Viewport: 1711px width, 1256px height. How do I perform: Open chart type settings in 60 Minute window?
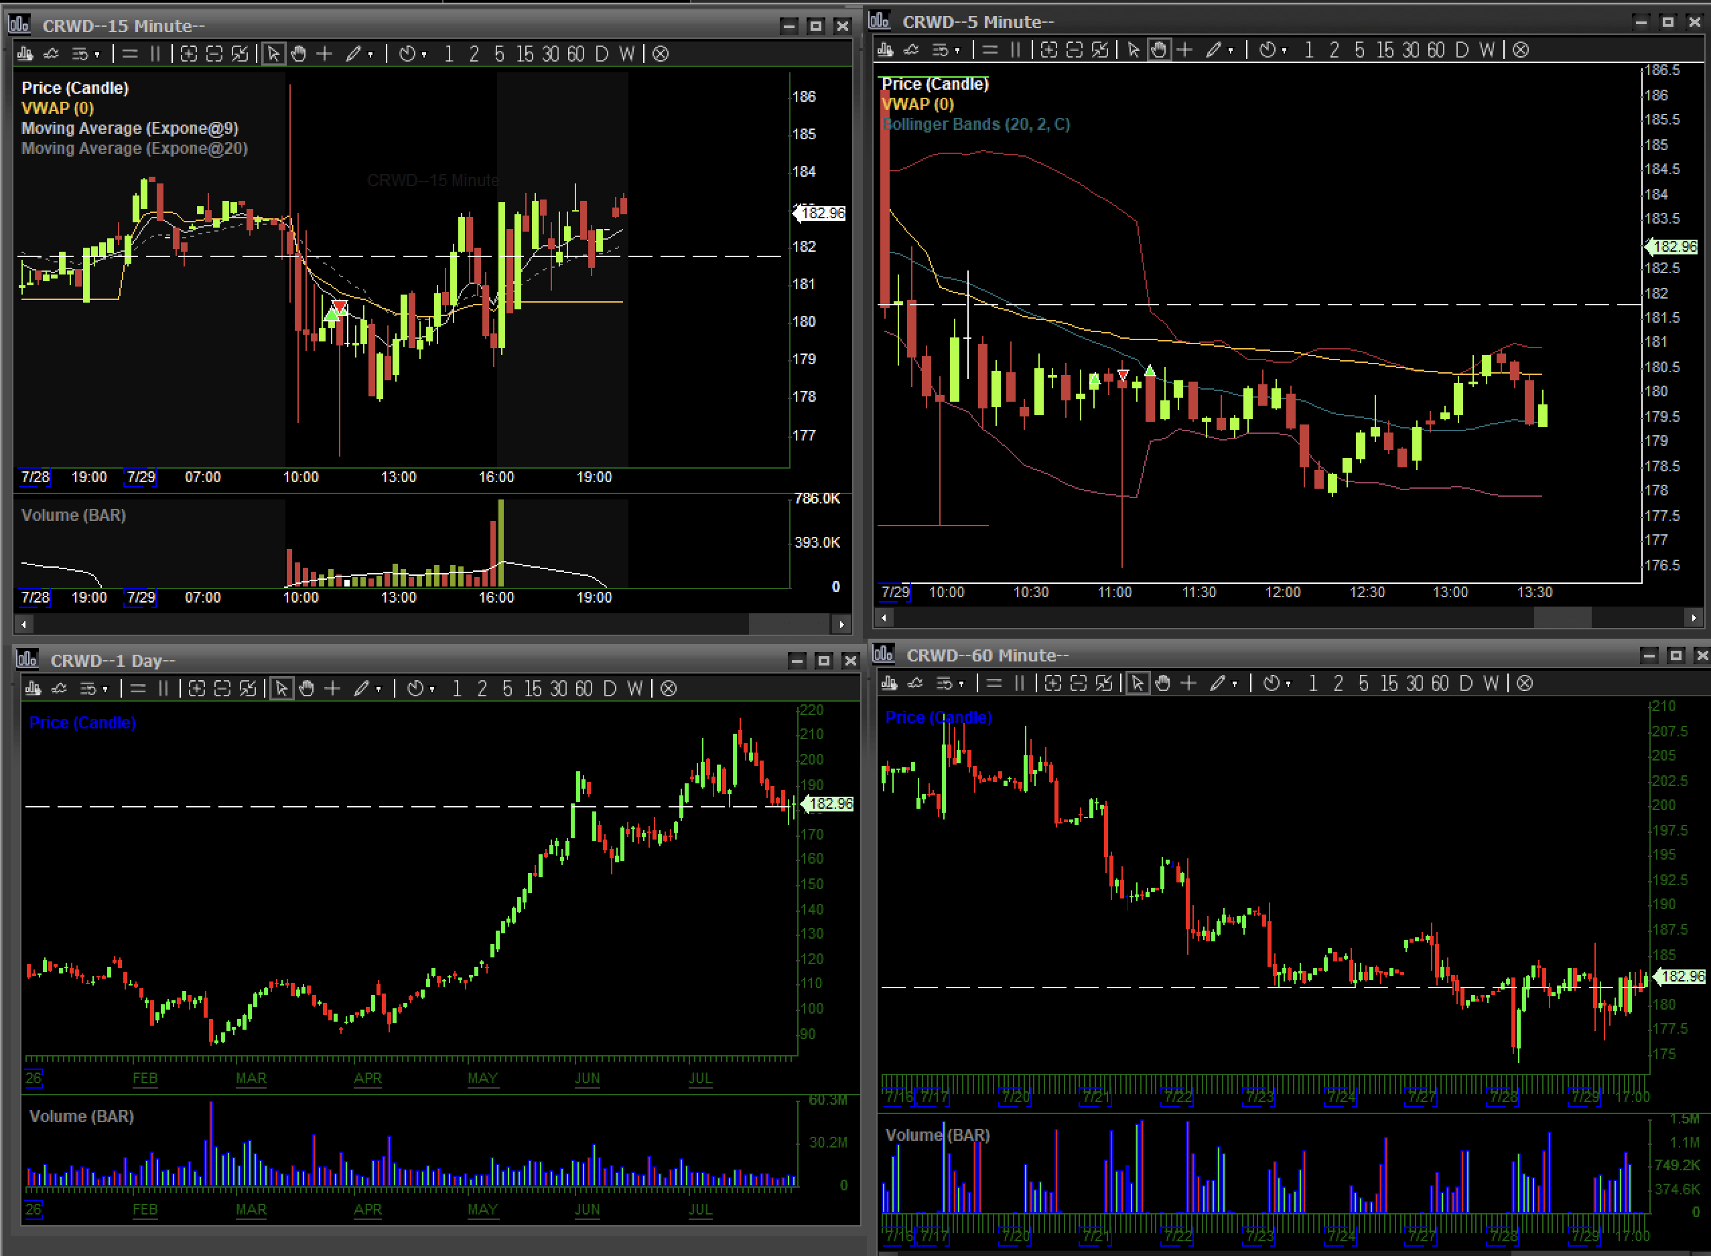point(890,684)
